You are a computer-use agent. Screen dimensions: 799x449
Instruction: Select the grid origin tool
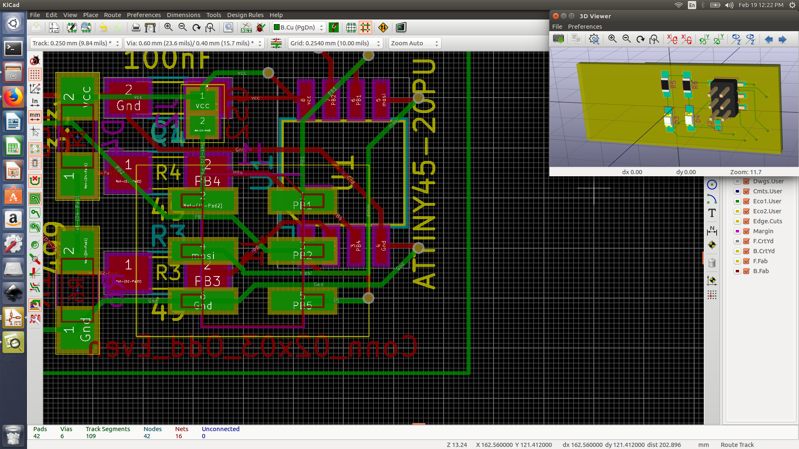click(712, 295)
